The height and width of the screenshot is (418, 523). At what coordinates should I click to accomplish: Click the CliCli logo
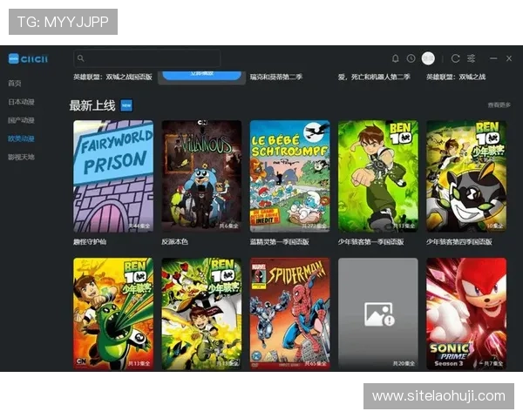click(28, 58)
